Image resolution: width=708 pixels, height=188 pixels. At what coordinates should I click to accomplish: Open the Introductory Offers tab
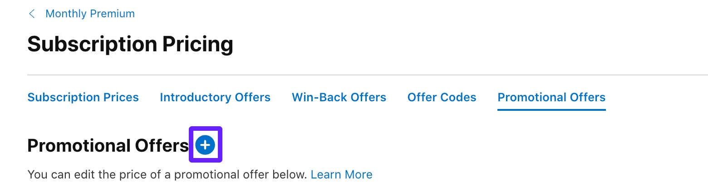point(215,97)
